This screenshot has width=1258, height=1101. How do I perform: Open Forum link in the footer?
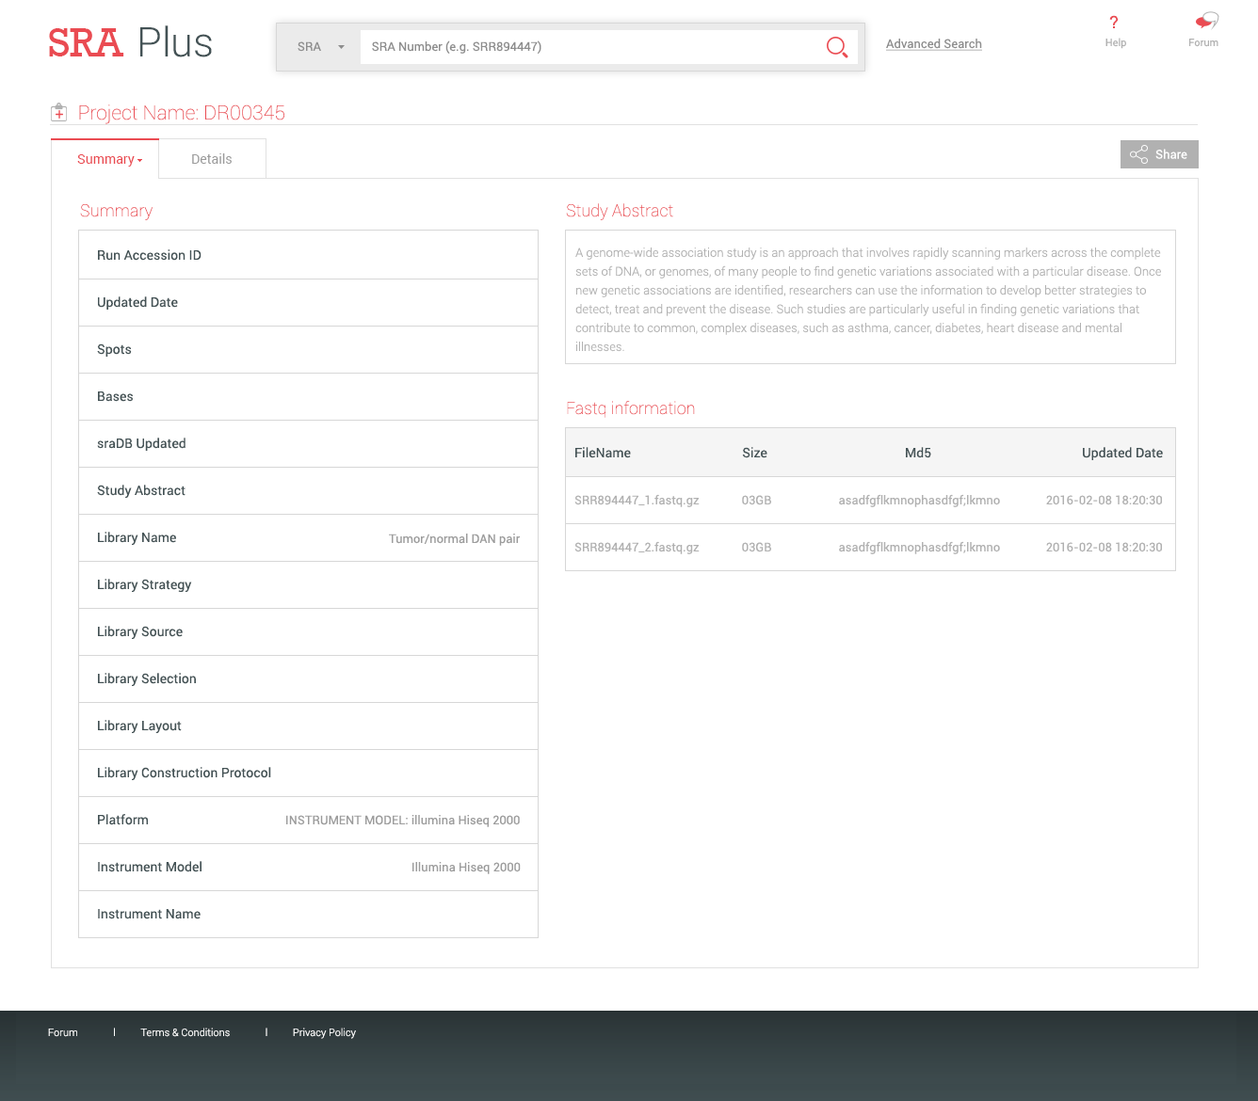coord(63,1032)
